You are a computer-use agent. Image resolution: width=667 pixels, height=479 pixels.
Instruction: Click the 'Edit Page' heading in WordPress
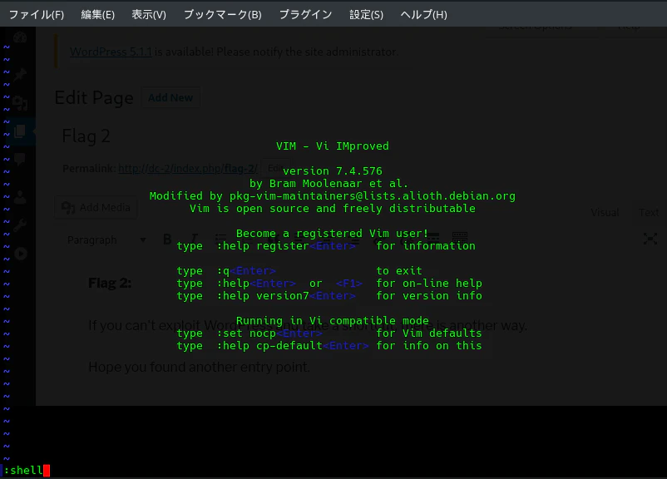[94, 98]
